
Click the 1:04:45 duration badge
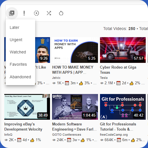coord(89,115)
